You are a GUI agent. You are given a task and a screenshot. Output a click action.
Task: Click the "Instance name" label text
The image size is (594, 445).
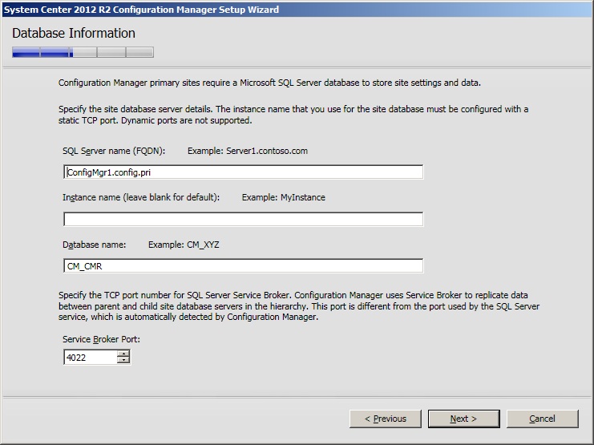(x=141, y=197)
